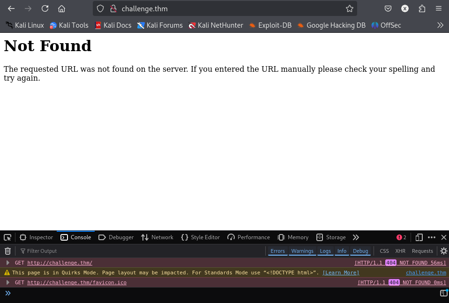Save page to Pocket
Image resolution: width=449 pixels, height=303 pixels.
[388, 8]
